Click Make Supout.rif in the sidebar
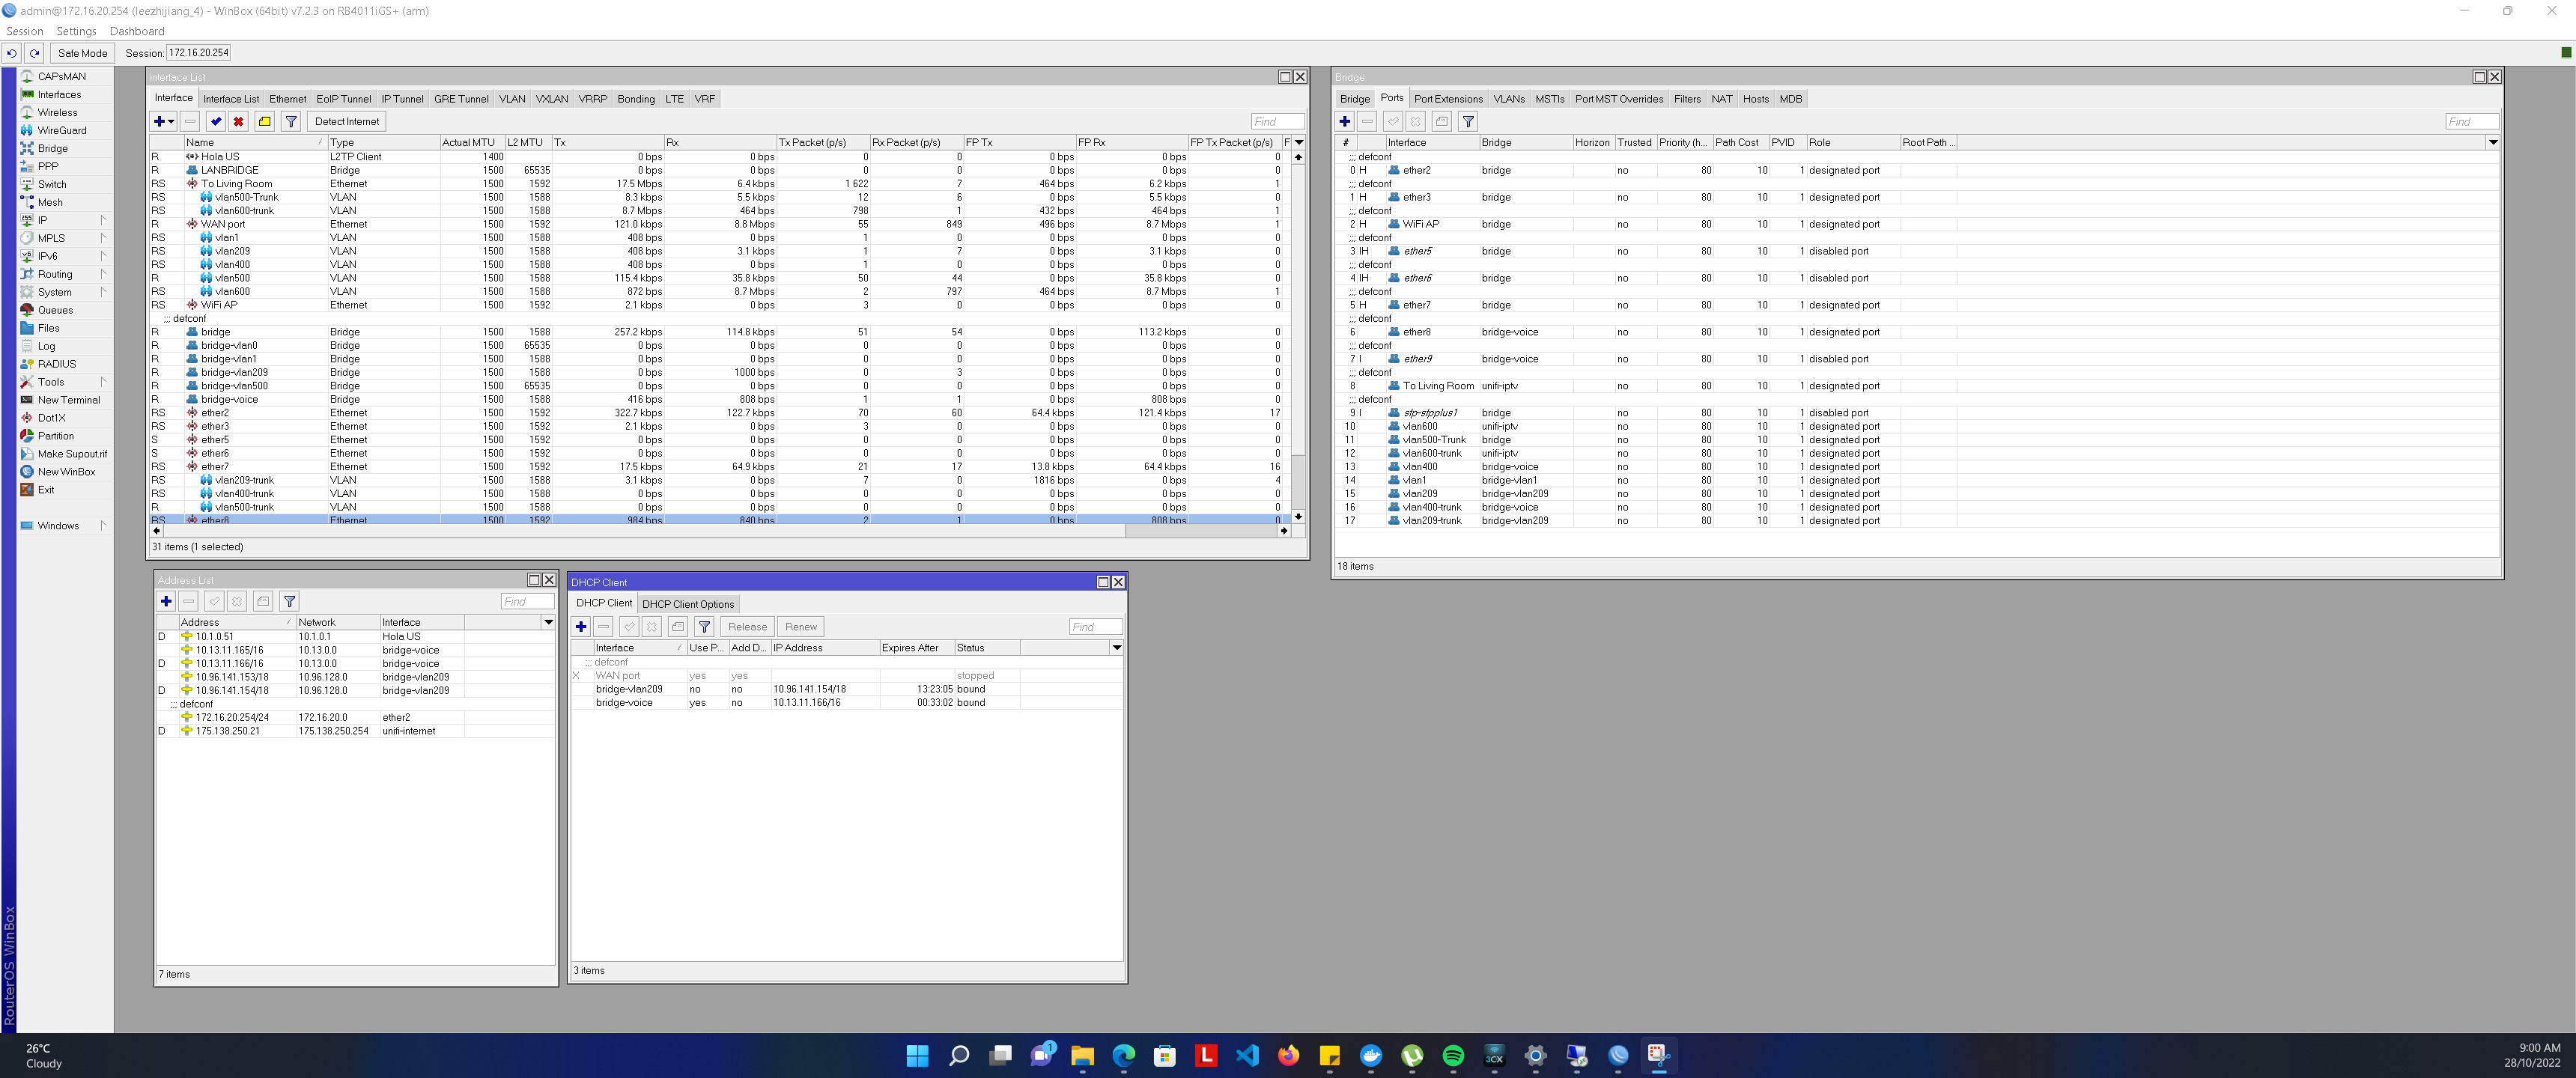The width and height of the screenshot is (2576, 1078). coord(72,454)
